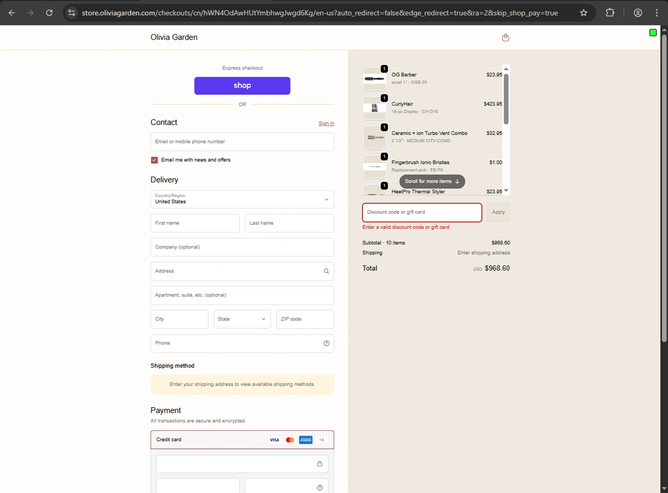
Task: Click the Mastercard logo
Action: pyautogui.click(x=290, y=440)
